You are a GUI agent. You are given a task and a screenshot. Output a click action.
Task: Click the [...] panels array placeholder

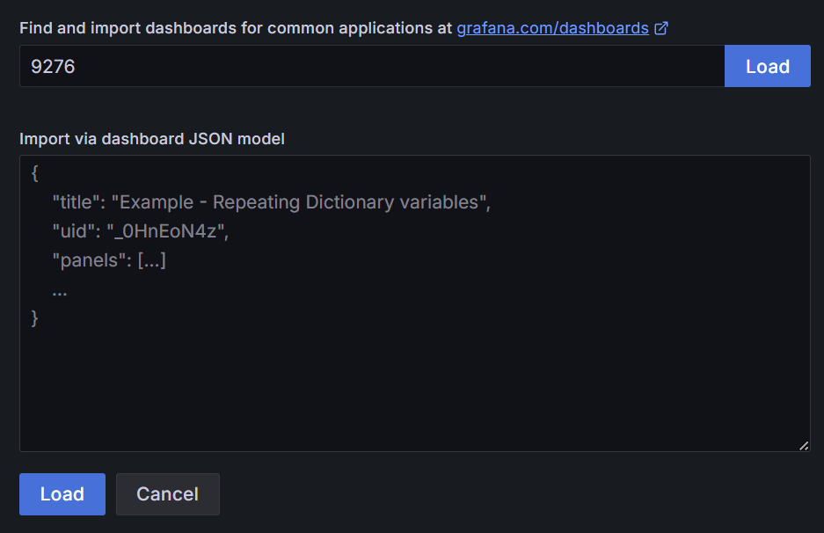[x=152, y=260]
